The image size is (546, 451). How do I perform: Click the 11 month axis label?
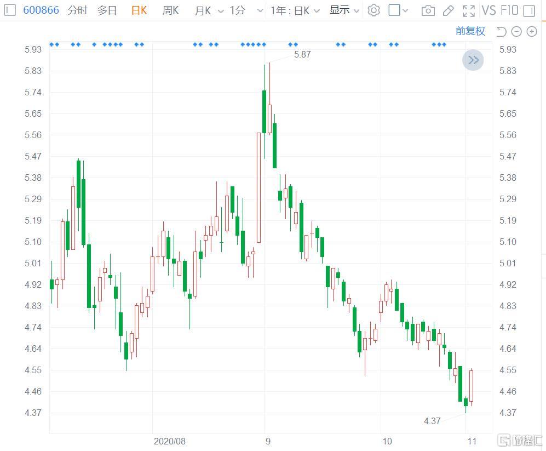coord(472,441)
